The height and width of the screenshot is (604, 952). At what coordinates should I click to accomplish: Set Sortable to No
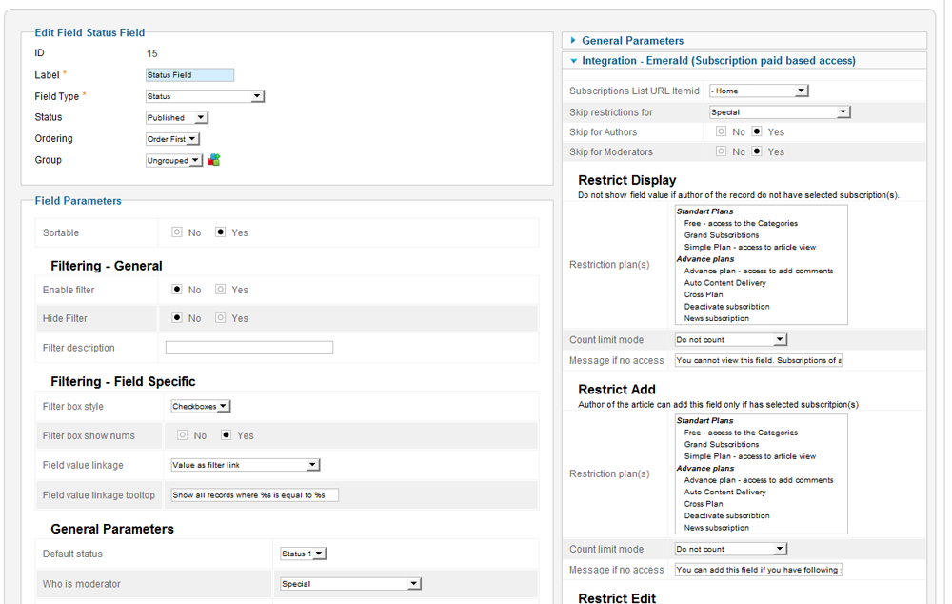click(x=177, y=232)
